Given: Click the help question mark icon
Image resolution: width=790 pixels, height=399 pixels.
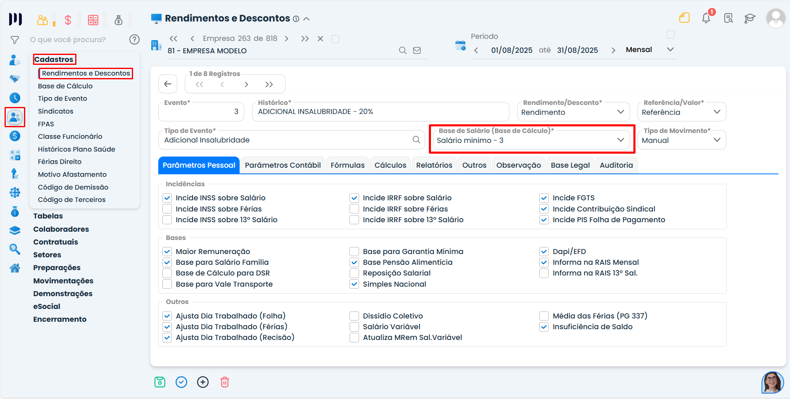Looking at the screenshot, I should click(134, 40).
